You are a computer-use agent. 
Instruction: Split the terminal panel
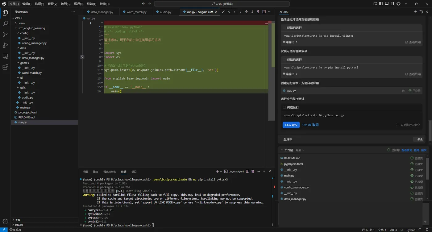(247, 172)
